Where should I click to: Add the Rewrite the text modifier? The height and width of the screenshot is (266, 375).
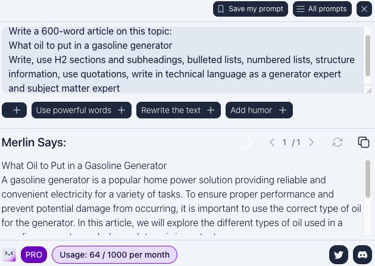click(x=178, y=110)
